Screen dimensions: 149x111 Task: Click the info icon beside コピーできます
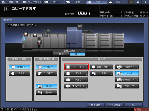coord(7,9)
